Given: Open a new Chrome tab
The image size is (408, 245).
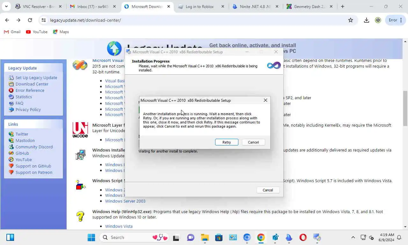Looking at the screenshot, I should click(343, 6).
